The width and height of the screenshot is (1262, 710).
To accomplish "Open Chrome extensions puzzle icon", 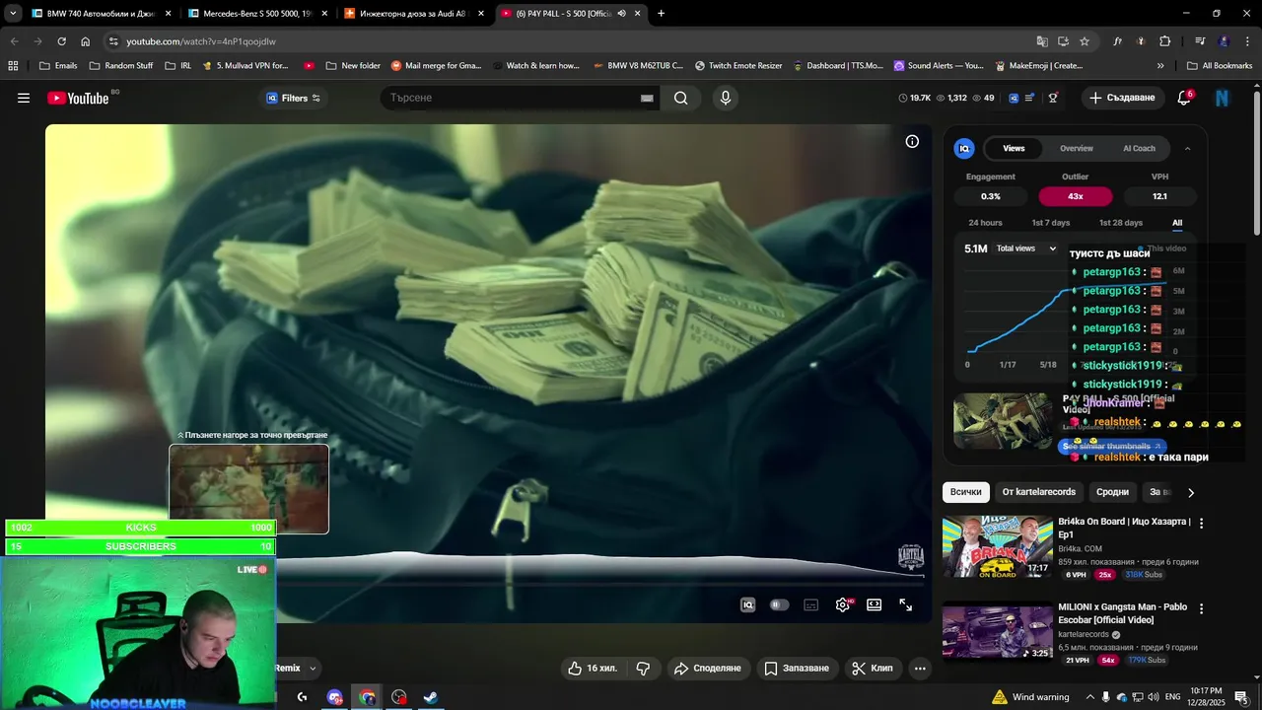I will point(1164,41).
